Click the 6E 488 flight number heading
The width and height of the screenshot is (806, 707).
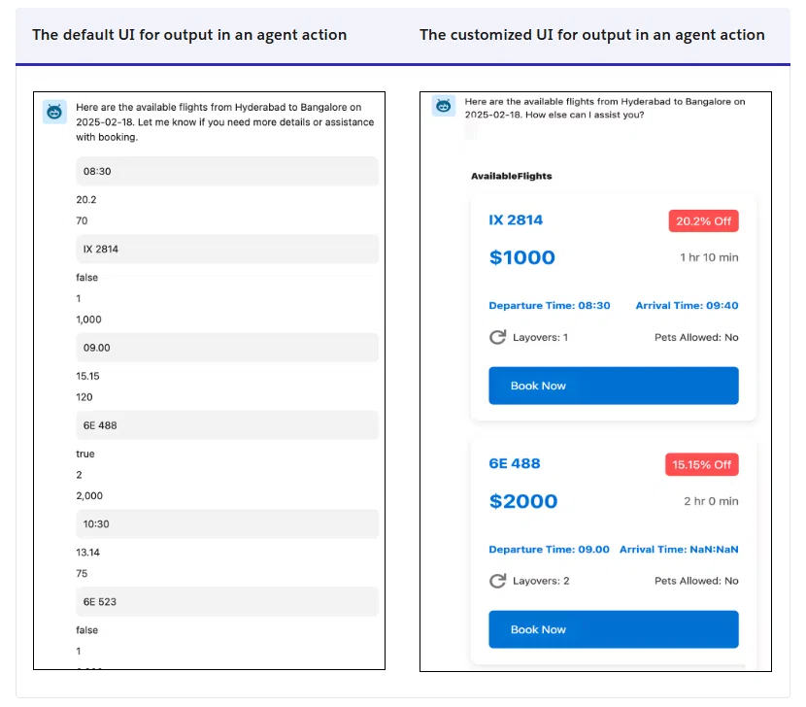coord(515,464)
